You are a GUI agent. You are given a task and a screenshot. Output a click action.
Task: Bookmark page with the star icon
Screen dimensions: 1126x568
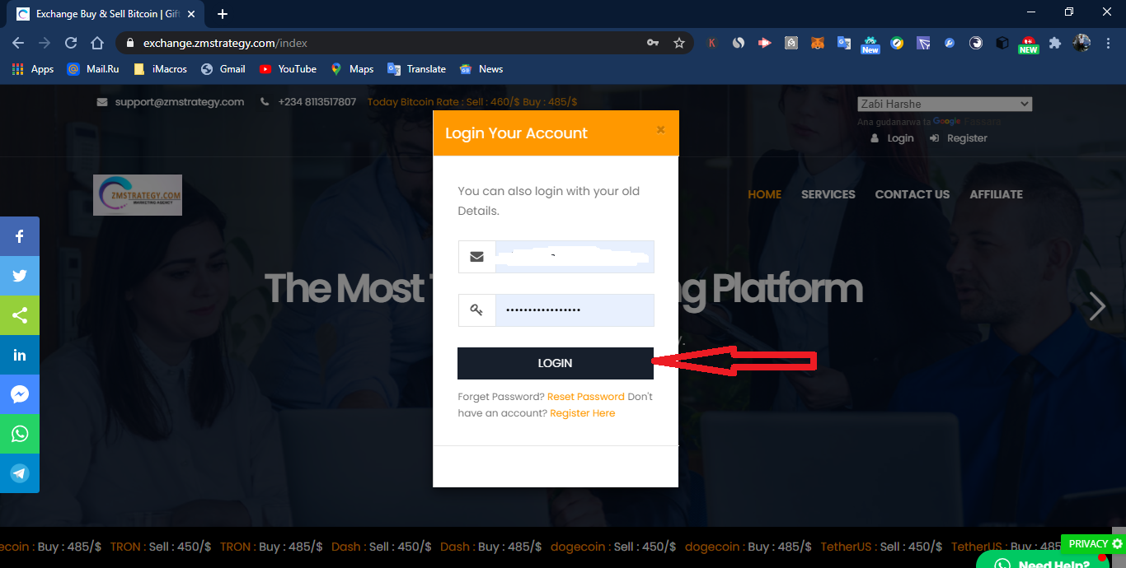click(679, 43)
